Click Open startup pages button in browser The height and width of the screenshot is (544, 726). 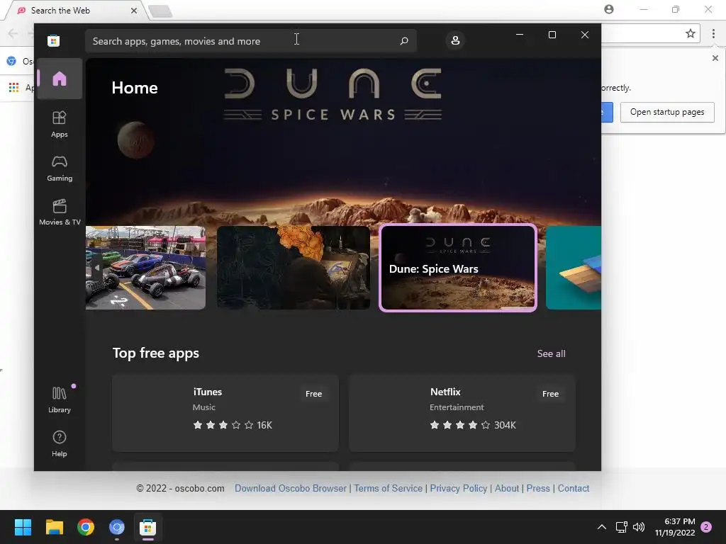click(x=666, y=112)
